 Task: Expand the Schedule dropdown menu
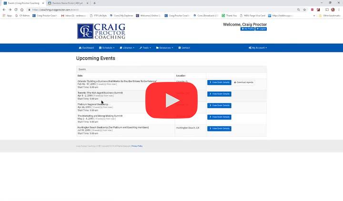click(107, 48)
